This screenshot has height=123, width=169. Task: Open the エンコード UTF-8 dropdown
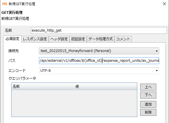[x=99, y=71]
